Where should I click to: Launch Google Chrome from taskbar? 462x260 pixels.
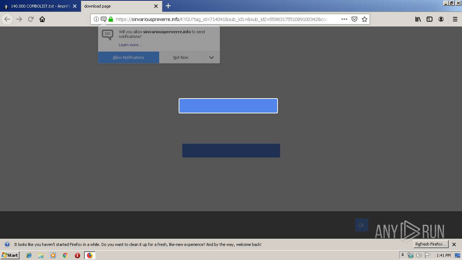pos(65,255)
